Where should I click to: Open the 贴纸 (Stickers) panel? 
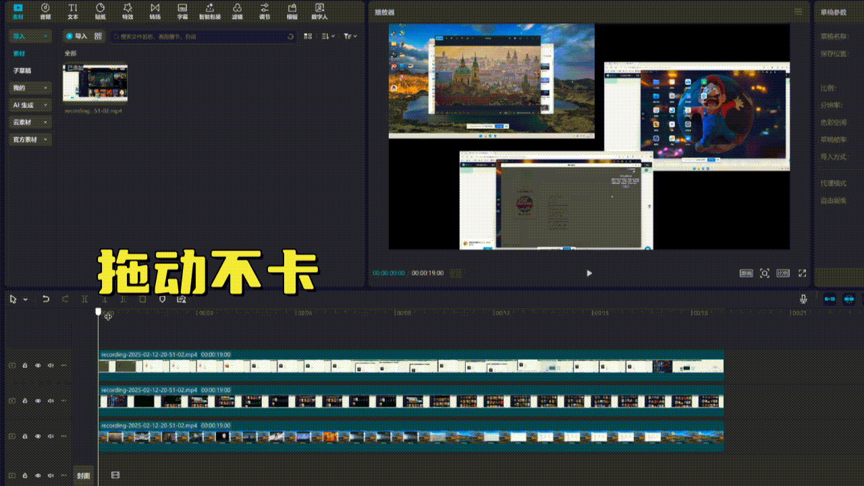coord(100,11)
